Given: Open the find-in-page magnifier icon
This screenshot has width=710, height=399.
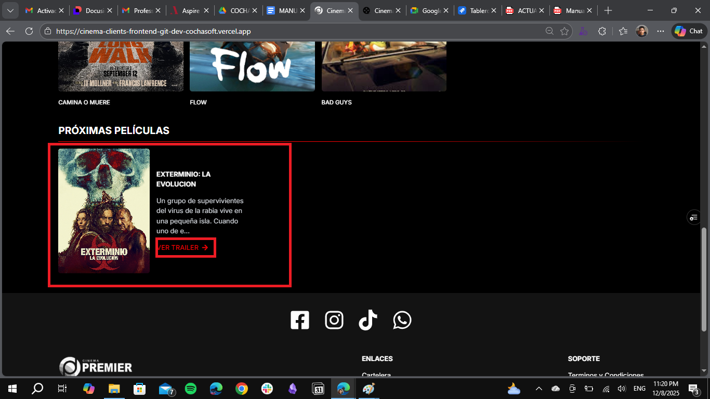Looking at the screenshot, I should [x=549, y=31].
